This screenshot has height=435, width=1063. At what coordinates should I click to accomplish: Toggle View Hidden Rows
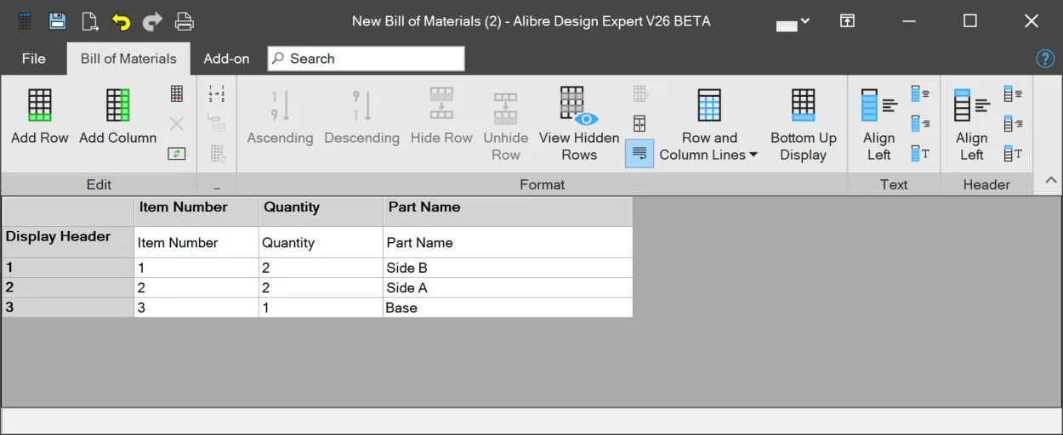[579, 125]
